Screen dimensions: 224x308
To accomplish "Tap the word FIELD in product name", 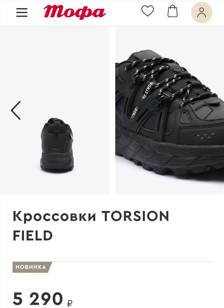I will (33, 236).
